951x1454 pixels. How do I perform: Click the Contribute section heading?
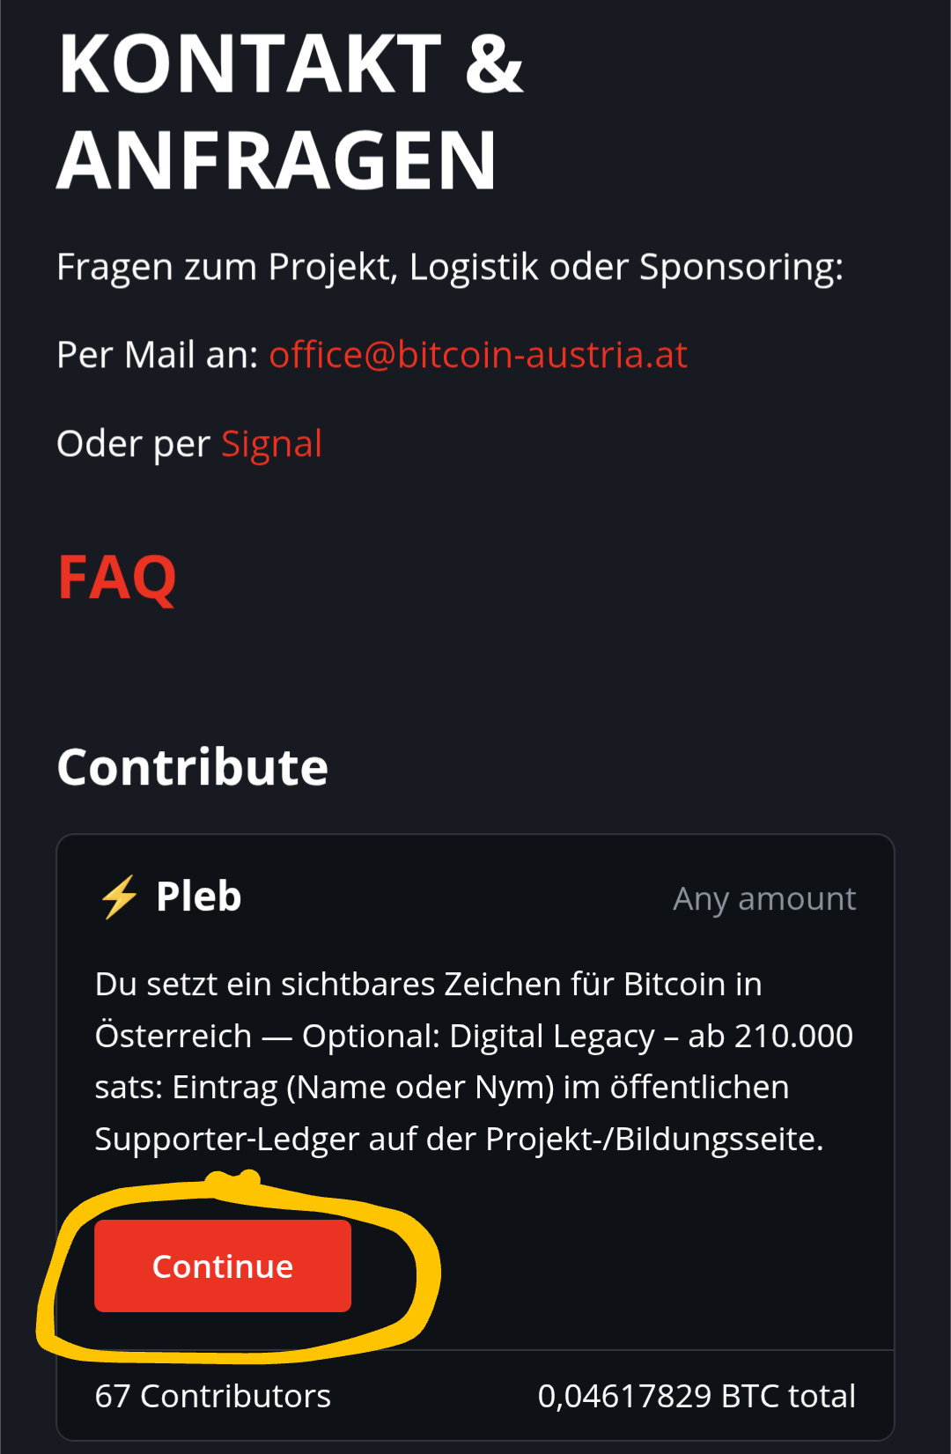(x=193, y=767)
